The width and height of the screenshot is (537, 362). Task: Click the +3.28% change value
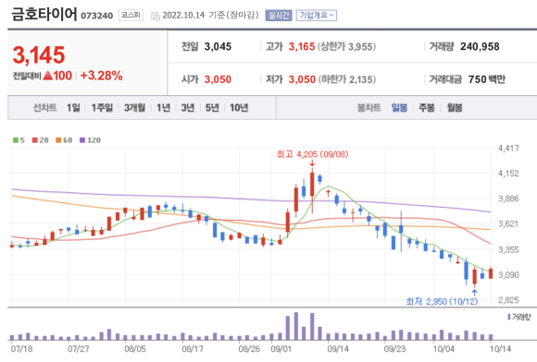click(101, 76)
